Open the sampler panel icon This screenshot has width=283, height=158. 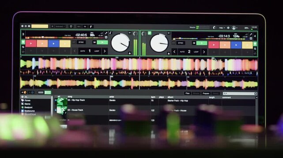91,26
